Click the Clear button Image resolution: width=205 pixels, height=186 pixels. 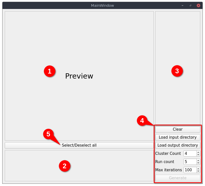[177, 129]
